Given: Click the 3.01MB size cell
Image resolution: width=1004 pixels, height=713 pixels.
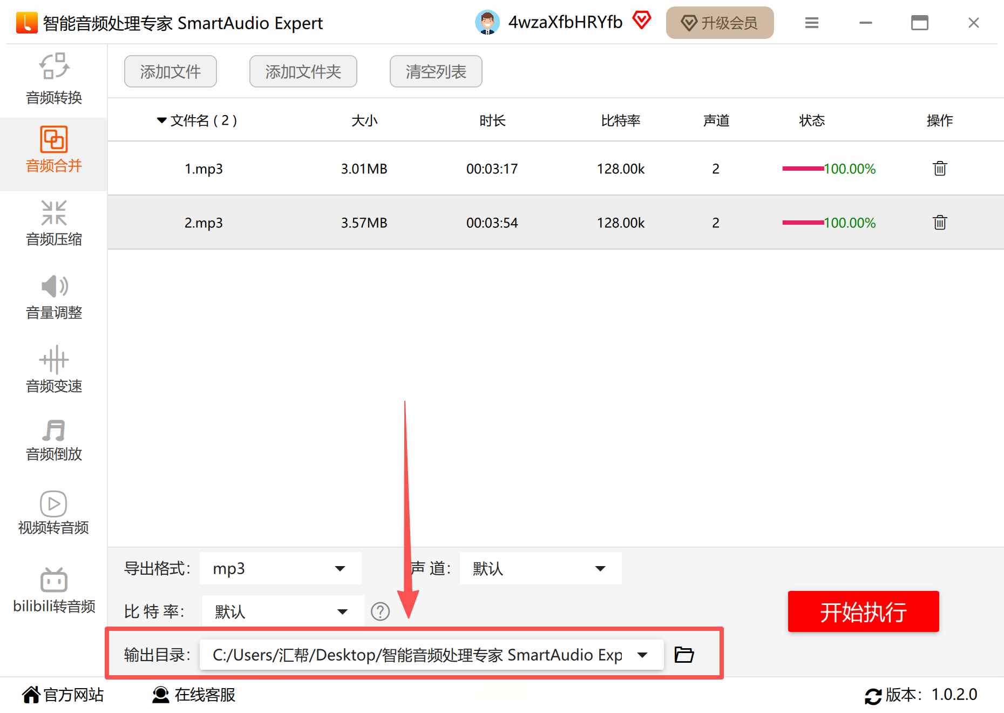Looking at the screenshot, I should [x=364, y=169].
